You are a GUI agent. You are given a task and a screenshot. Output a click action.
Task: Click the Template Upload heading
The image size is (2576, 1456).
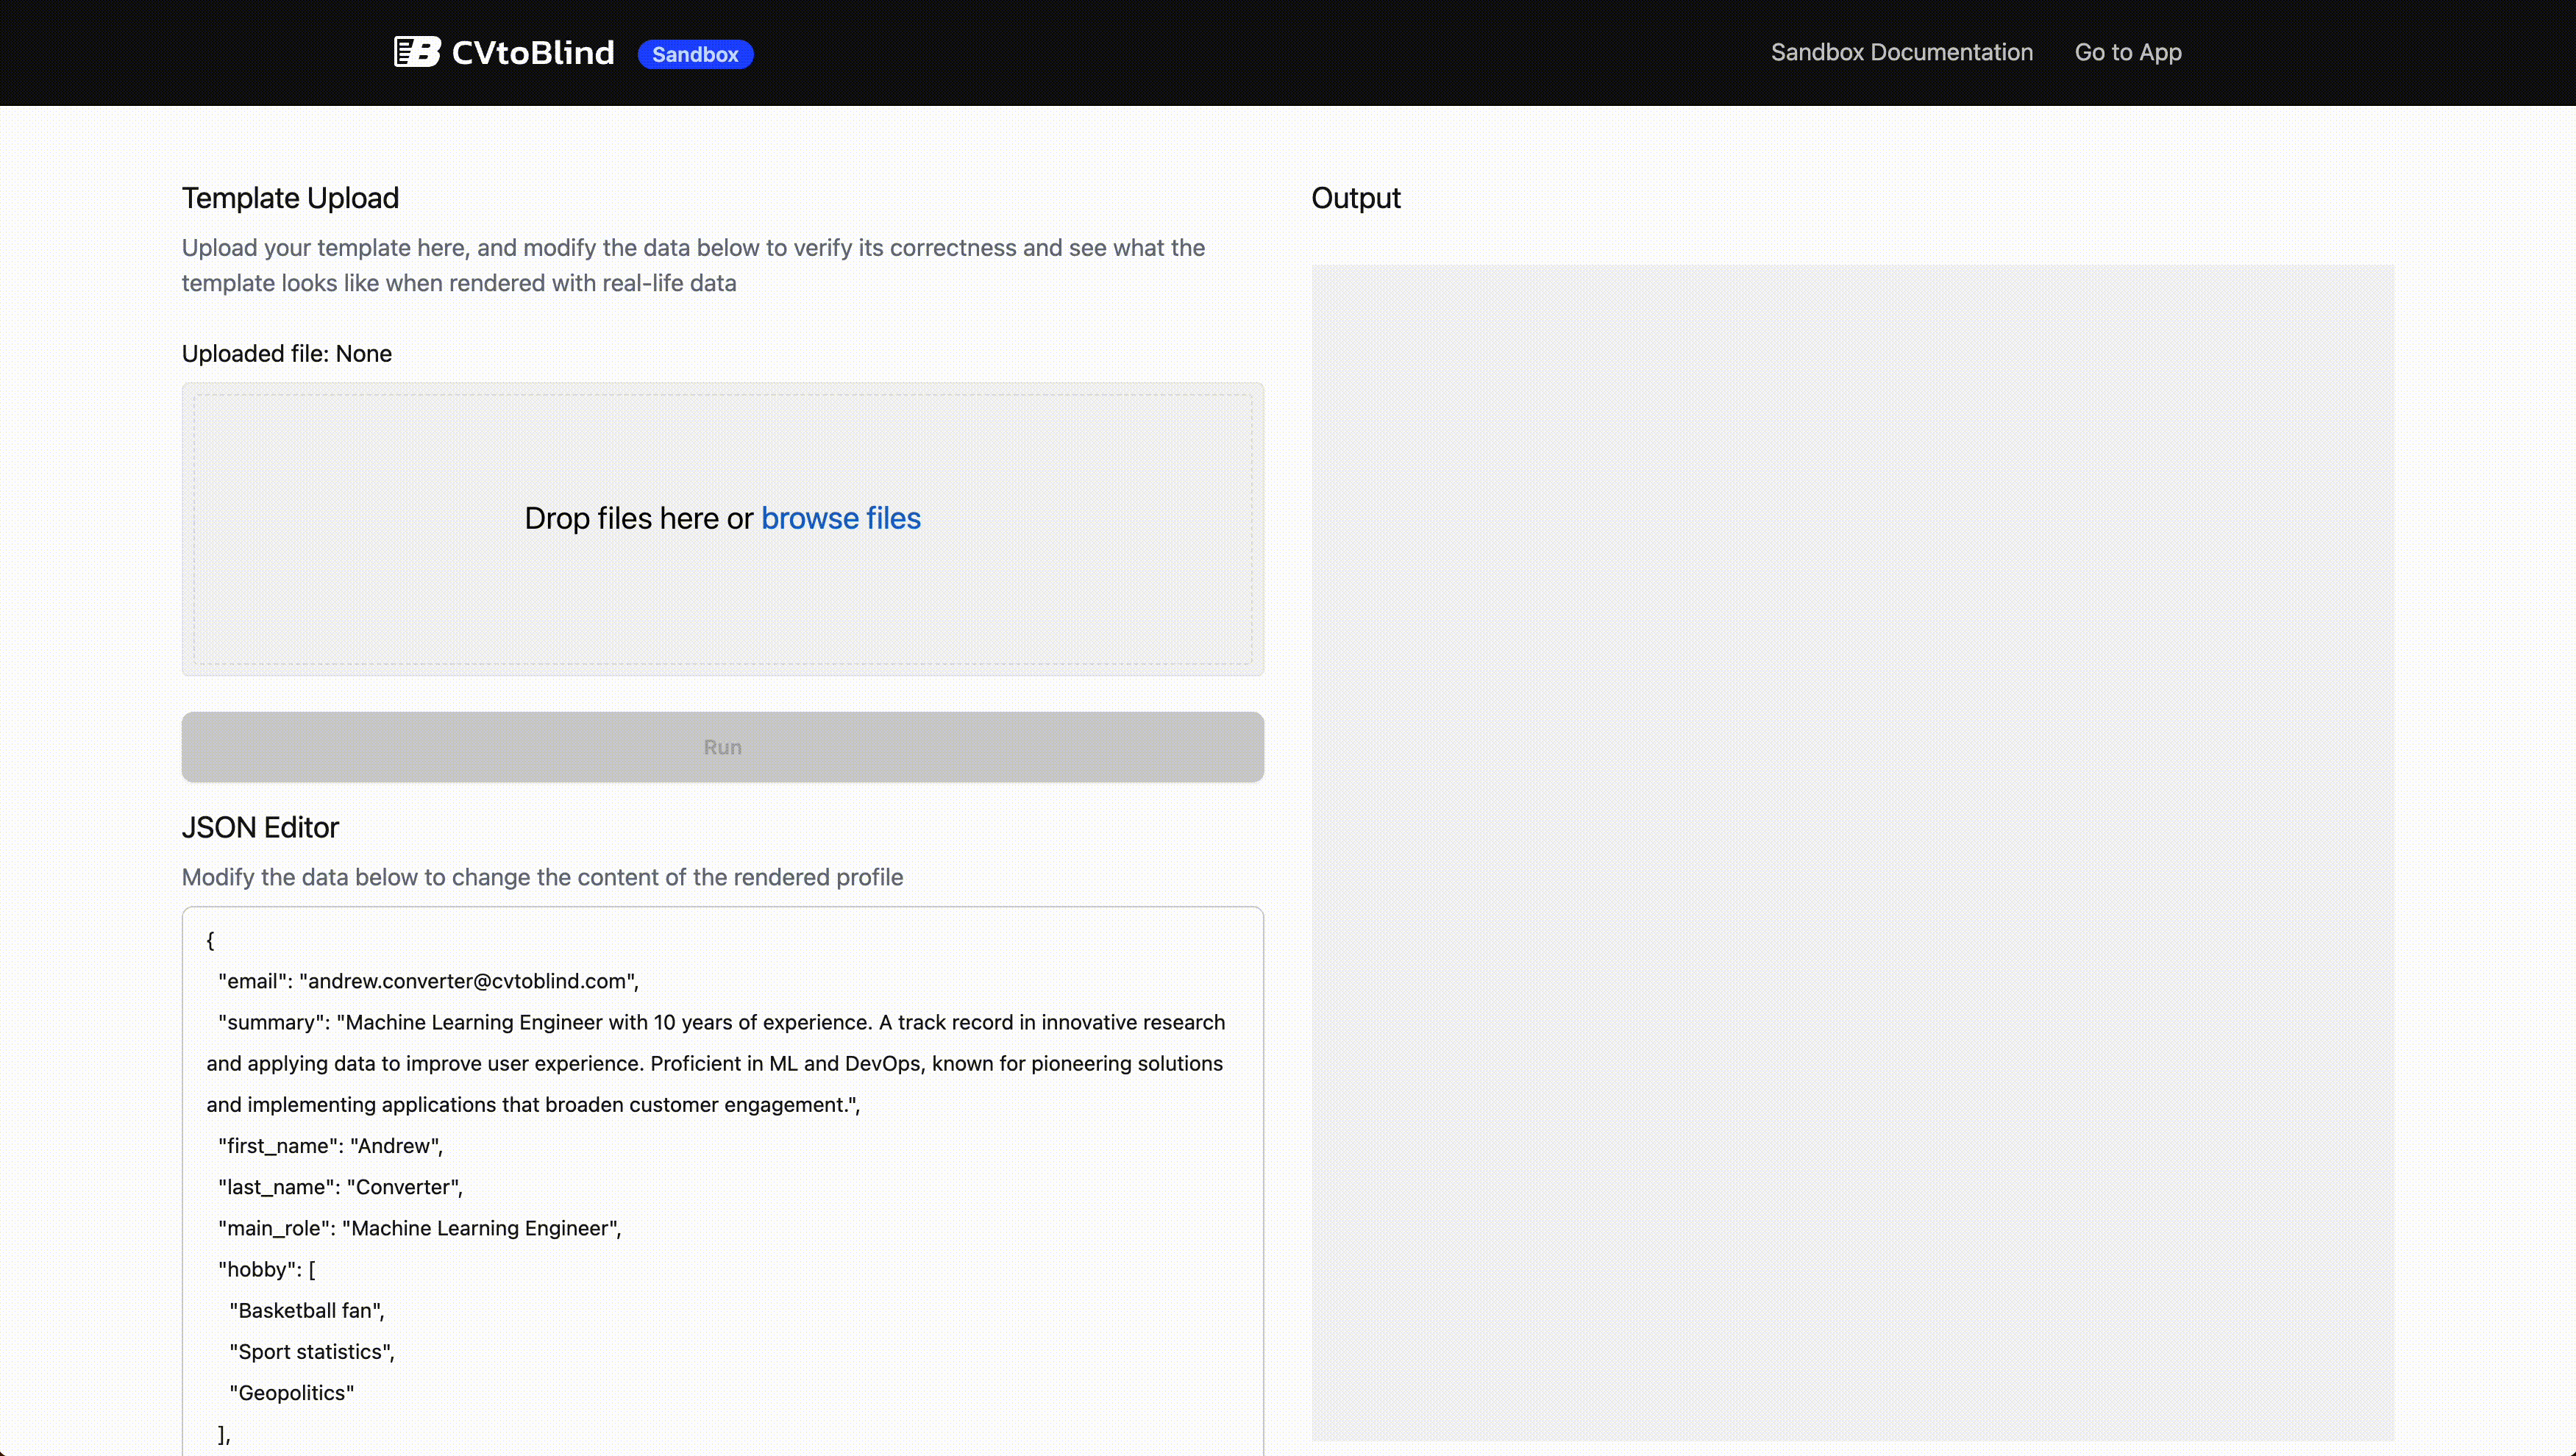pos(290,198)
